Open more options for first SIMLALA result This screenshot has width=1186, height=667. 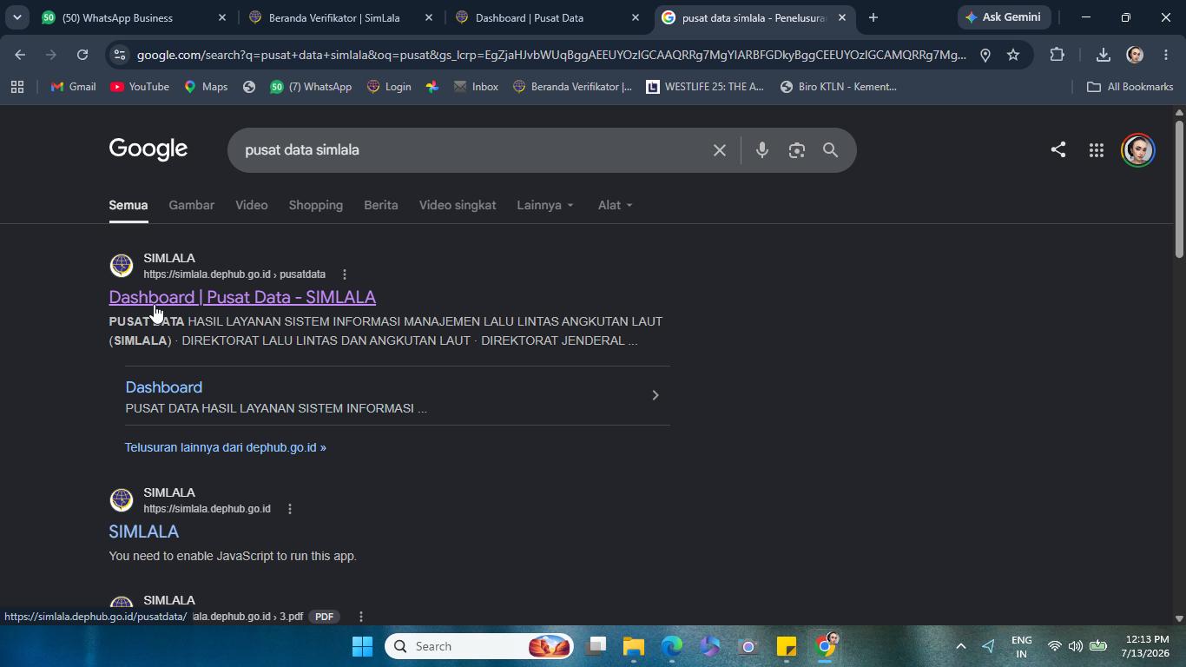[345, 274]
